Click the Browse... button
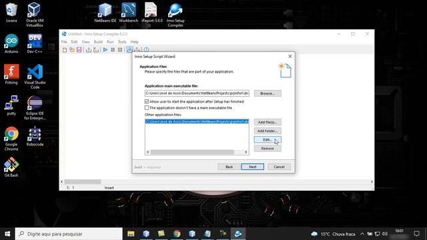The width and height of the screenshot is (427, 240). [x=268, y=93]
